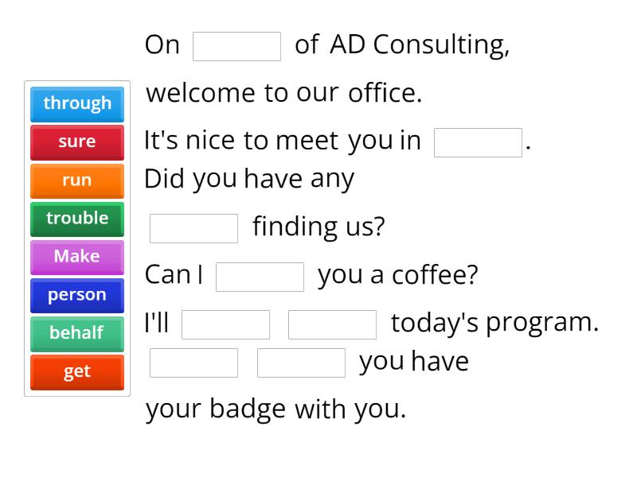Select the blank directly before 'you have'
Viewport: 637px width, 477px height.
tap(301, 363)
